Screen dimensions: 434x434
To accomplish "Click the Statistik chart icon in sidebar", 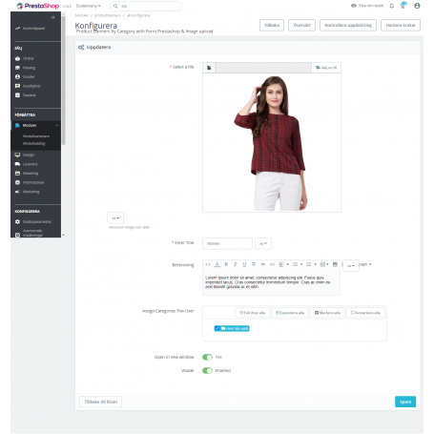I will point(17,95).
